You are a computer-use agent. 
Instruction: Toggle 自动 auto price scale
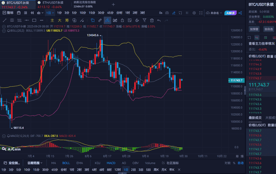tap(241, 163)
